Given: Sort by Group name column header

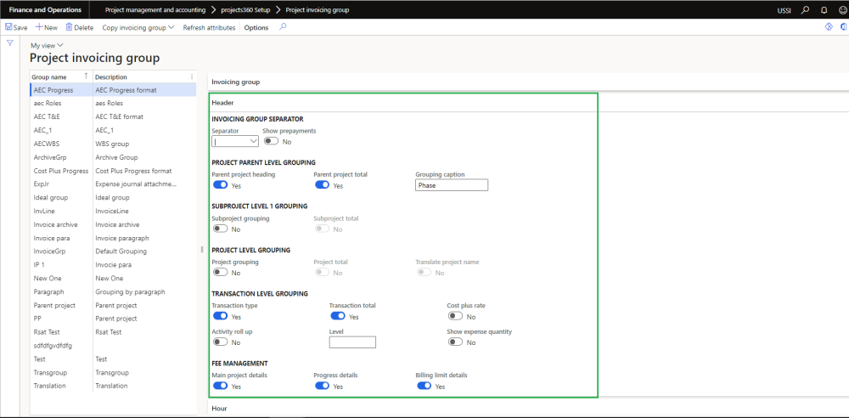Looking at the screenshot, I should tap(61, 77).
